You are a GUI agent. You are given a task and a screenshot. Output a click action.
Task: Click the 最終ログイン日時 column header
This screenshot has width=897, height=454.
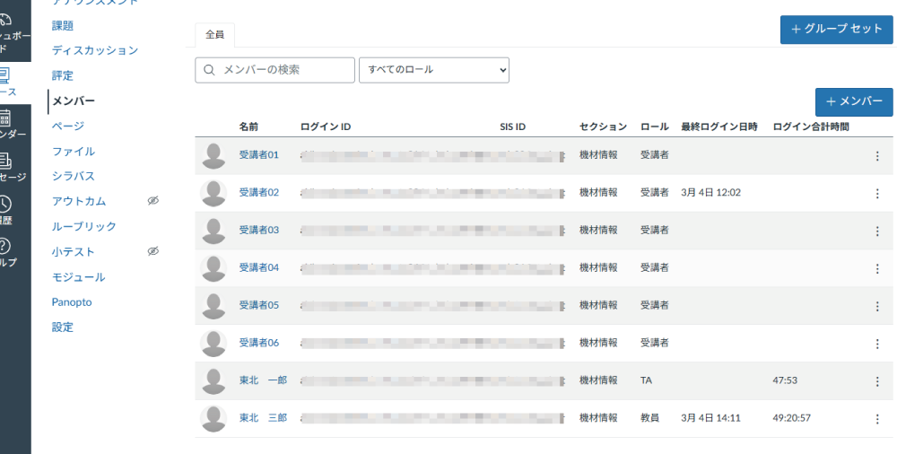(x=719, y=127)
